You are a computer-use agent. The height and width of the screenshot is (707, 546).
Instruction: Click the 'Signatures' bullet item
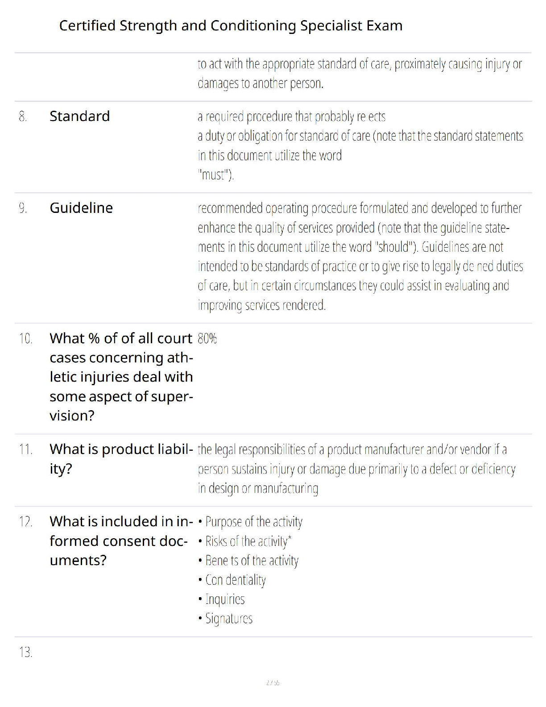pyautogui.click(x=228, y=619)
